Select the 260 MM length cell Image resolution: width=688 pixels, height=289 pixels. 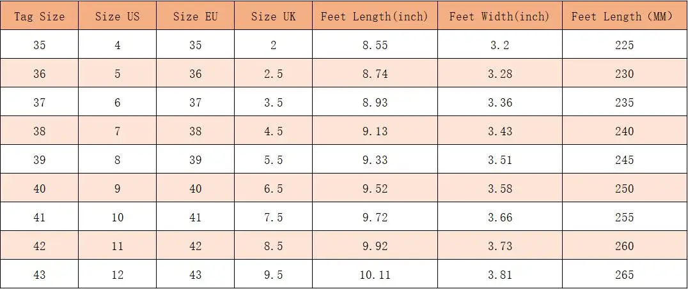[x=623, y=246]
